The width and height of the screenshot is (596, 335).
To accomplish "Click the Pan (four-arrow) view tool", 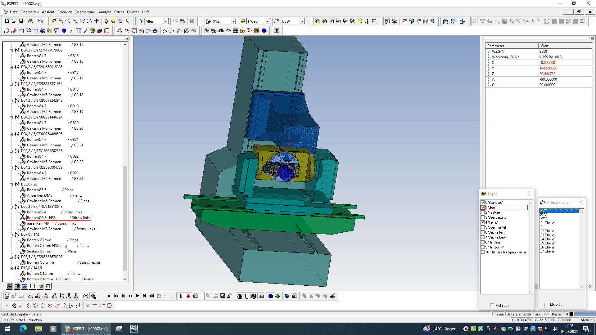I will (97, 21).
